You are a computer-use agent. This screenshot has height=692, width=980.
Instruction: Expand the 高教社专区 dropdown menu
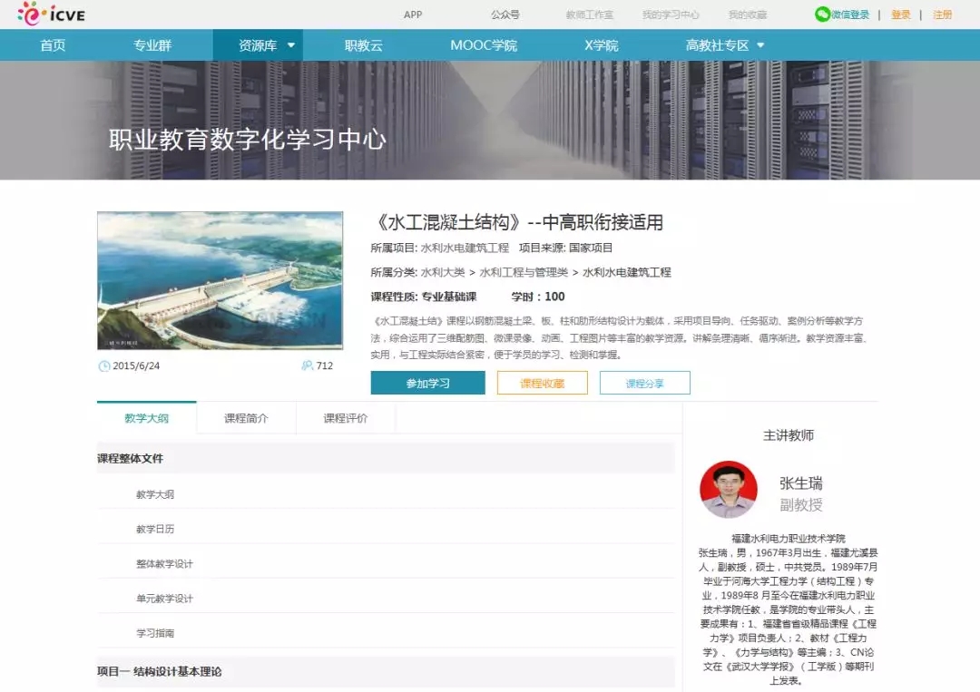[760, 45]
